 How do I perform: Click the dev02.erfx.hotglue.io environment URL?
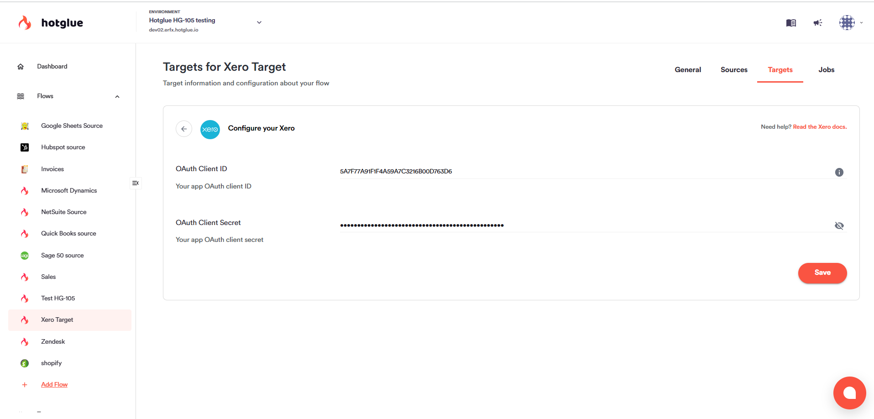[x=173, y=30]
